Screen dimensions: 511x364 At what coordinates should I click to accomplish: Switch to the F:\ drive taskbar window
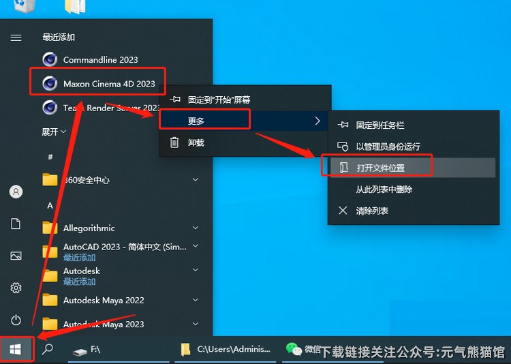pyautogui.click(x=87, y=349)
